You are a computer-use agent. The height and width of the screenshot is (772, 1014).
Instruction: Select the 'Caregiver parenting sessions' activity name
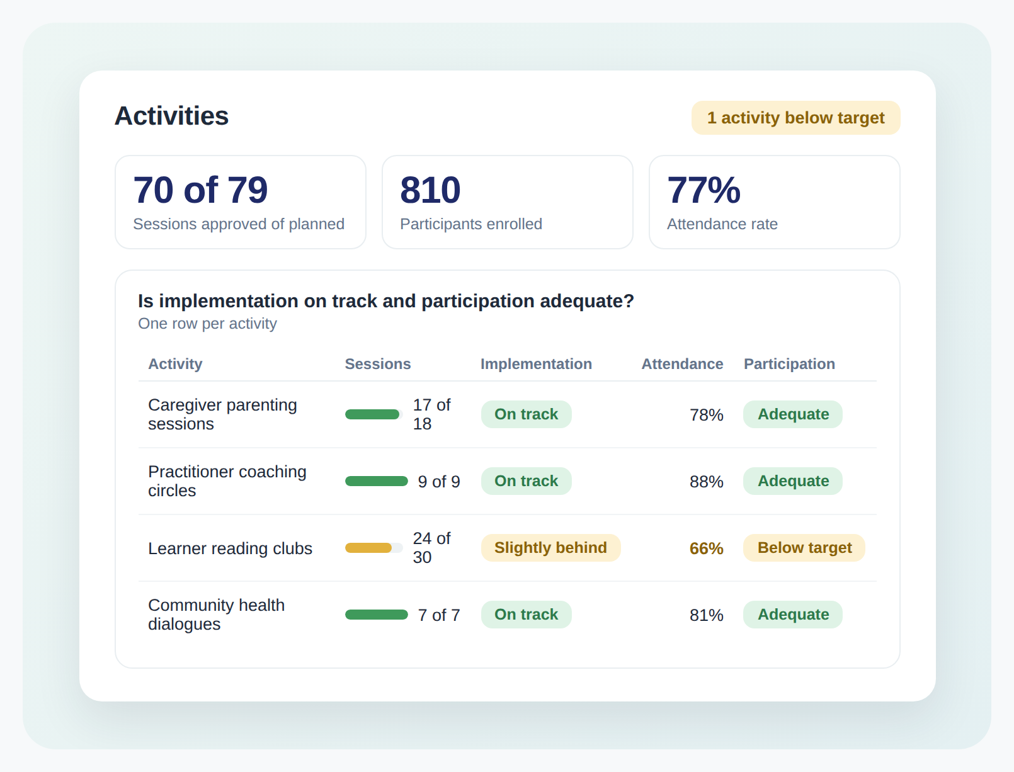tap(222, 414)
